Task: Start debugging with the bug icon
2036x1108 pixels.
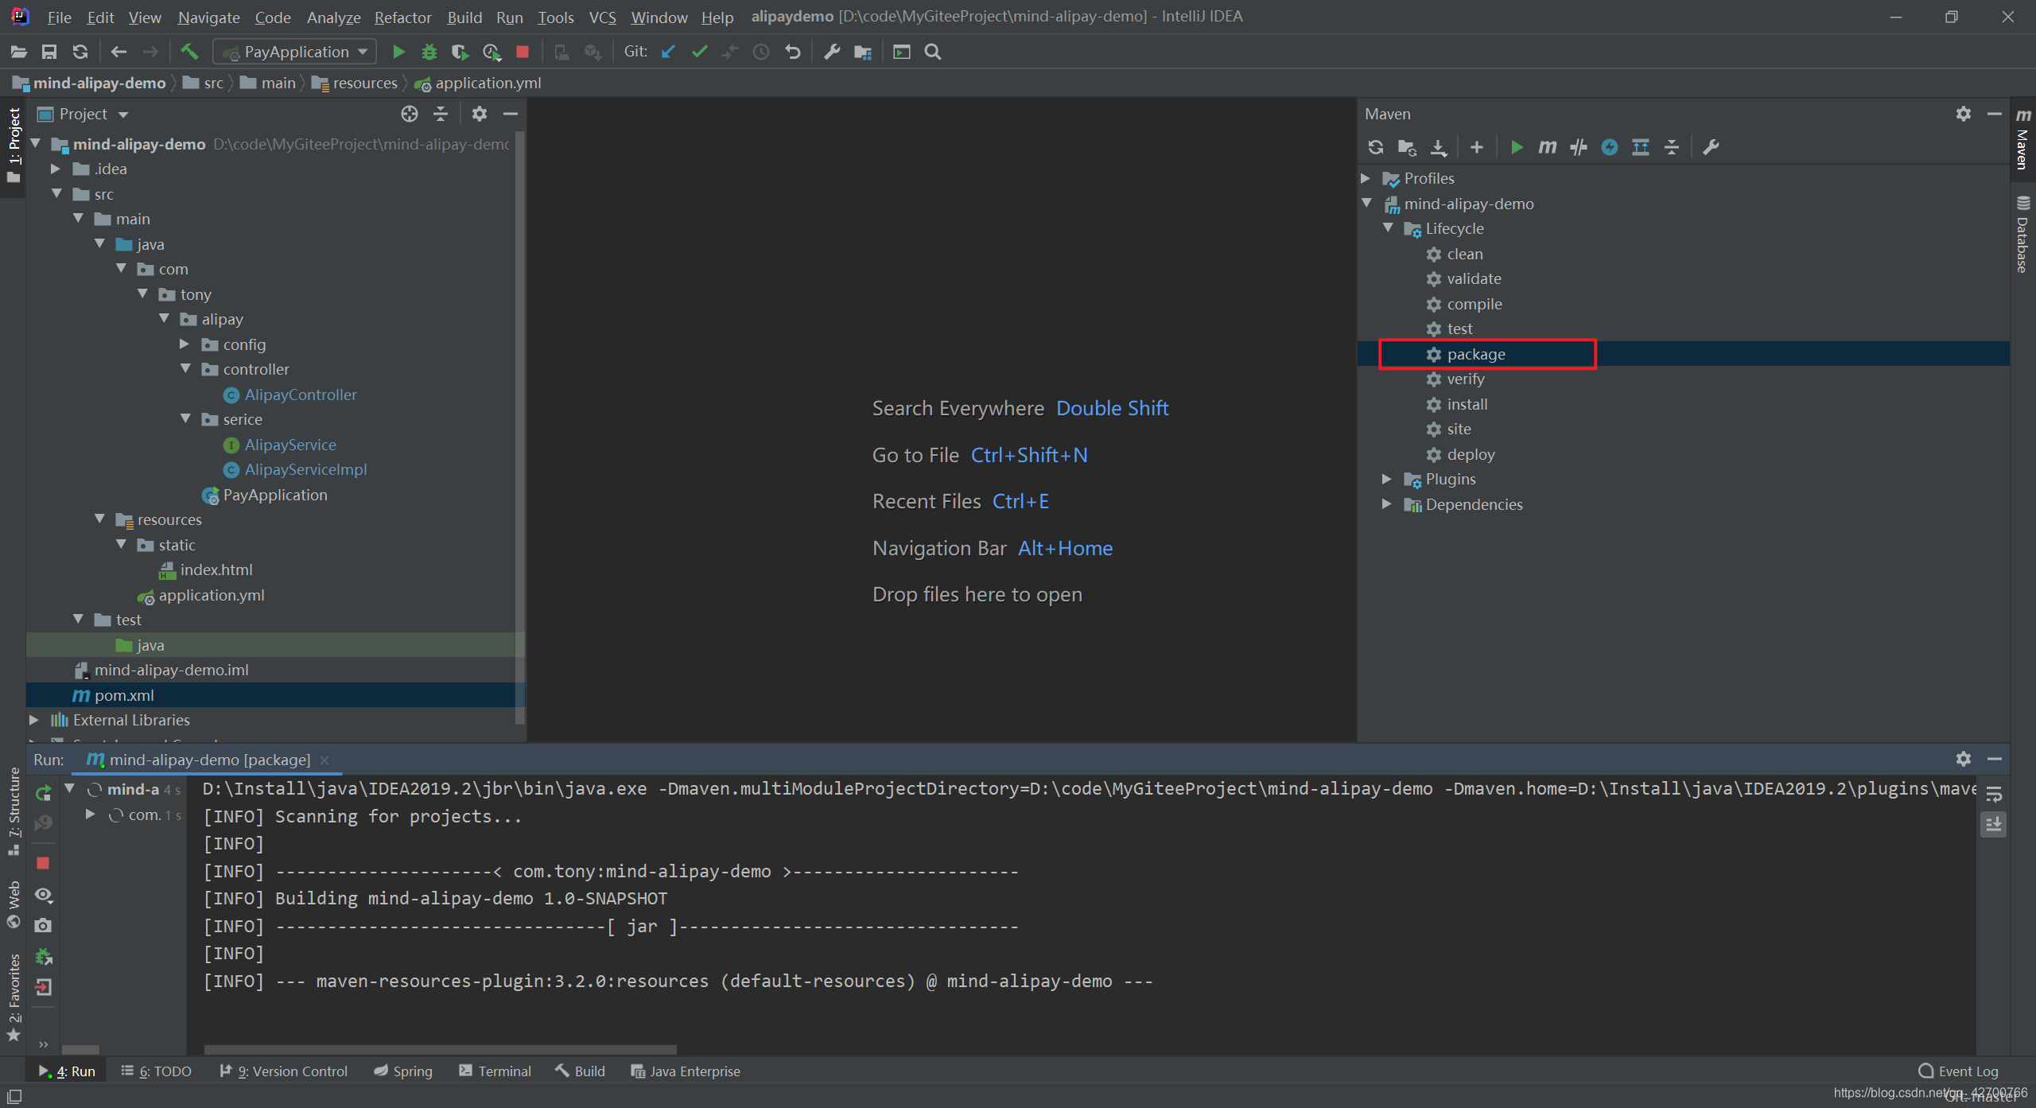Action: point(429,52)
